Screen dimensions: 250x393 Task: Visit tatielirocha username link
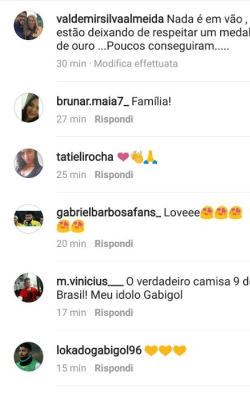pyautogui.click(x=85, y=157)
